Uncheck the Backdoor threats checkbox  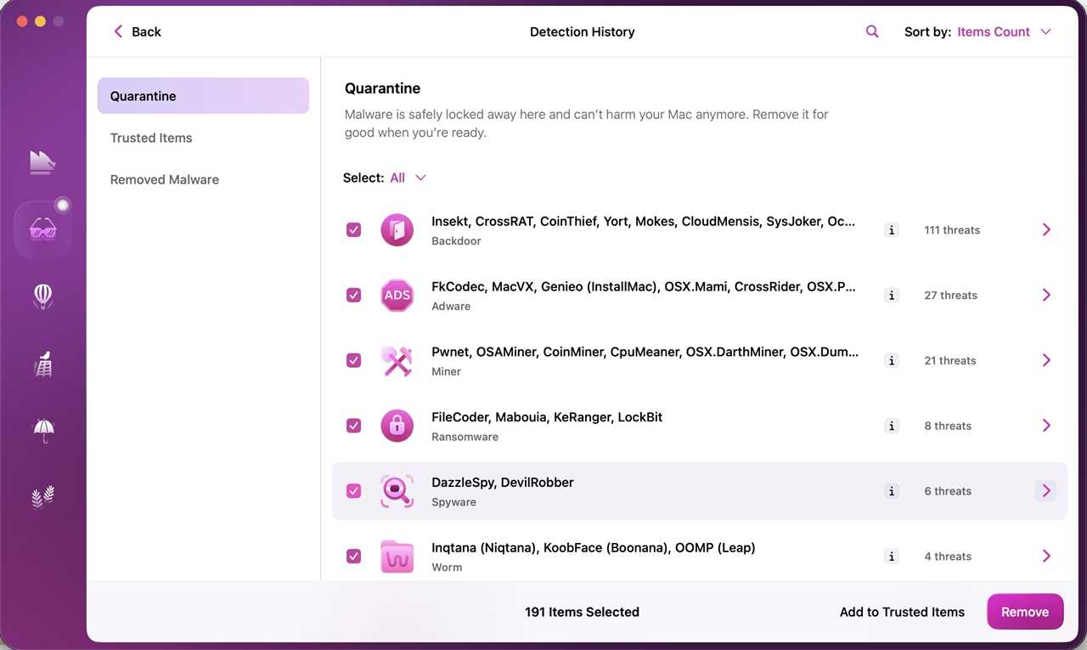click(x=353, y=229)
